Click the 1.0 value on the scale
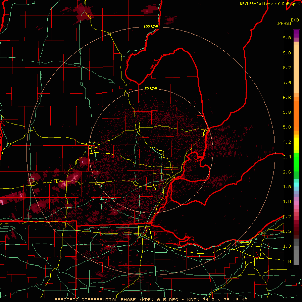 (287, 202)
